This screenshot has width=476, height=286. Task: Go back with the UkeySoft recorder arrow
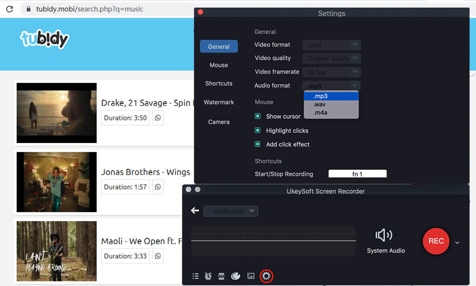tap(195, 211)
